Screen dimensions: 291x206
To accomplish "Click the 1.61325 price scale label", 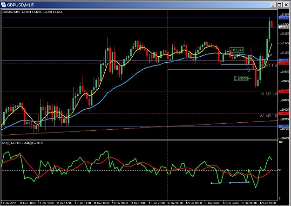I will pyautogui.click(x=284, y=14).
